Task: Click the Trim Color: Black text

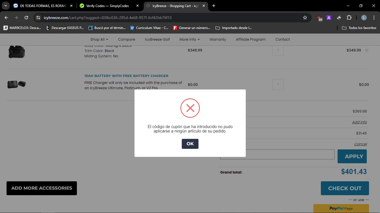Action: [99, 51]
